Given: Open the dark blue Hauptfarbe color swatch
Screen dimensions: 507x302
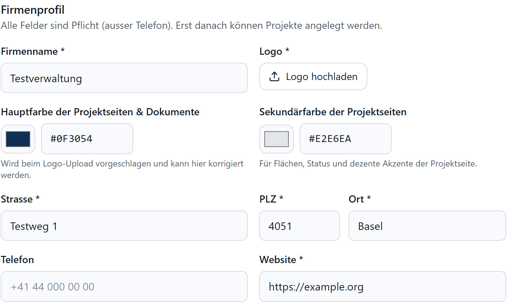Looking at the screenshot, I should [x=18, y=139].
